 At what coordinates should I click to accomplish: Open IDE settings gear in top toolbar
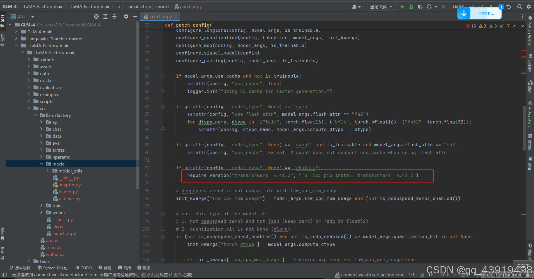(x=529, y=7)
